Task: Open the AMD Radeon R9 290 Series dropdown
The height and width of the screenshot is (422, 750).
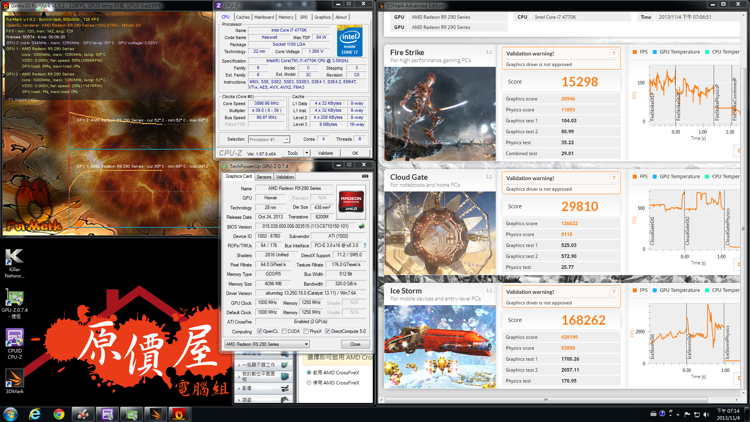Action: pos(267,344)
